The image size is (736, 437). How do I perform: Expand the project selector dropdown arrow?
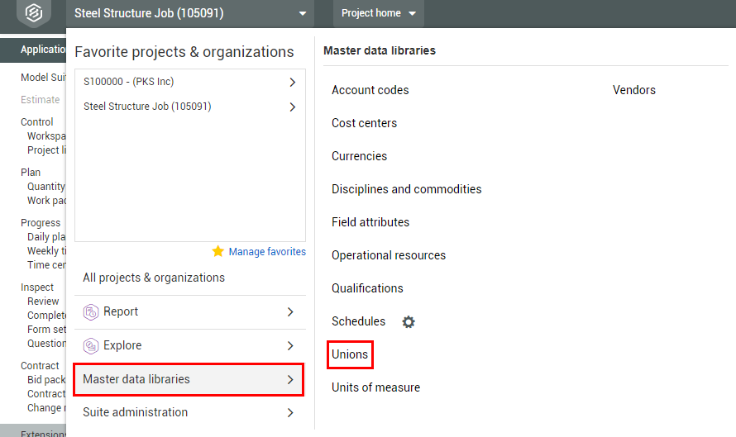pyautogui.click(x=303, y=14)
